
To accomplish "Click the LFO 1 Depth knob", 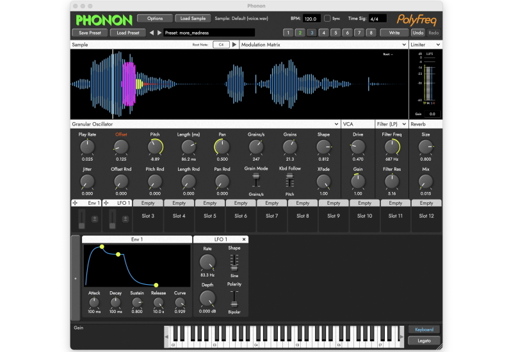I will (x=207, y=298).
